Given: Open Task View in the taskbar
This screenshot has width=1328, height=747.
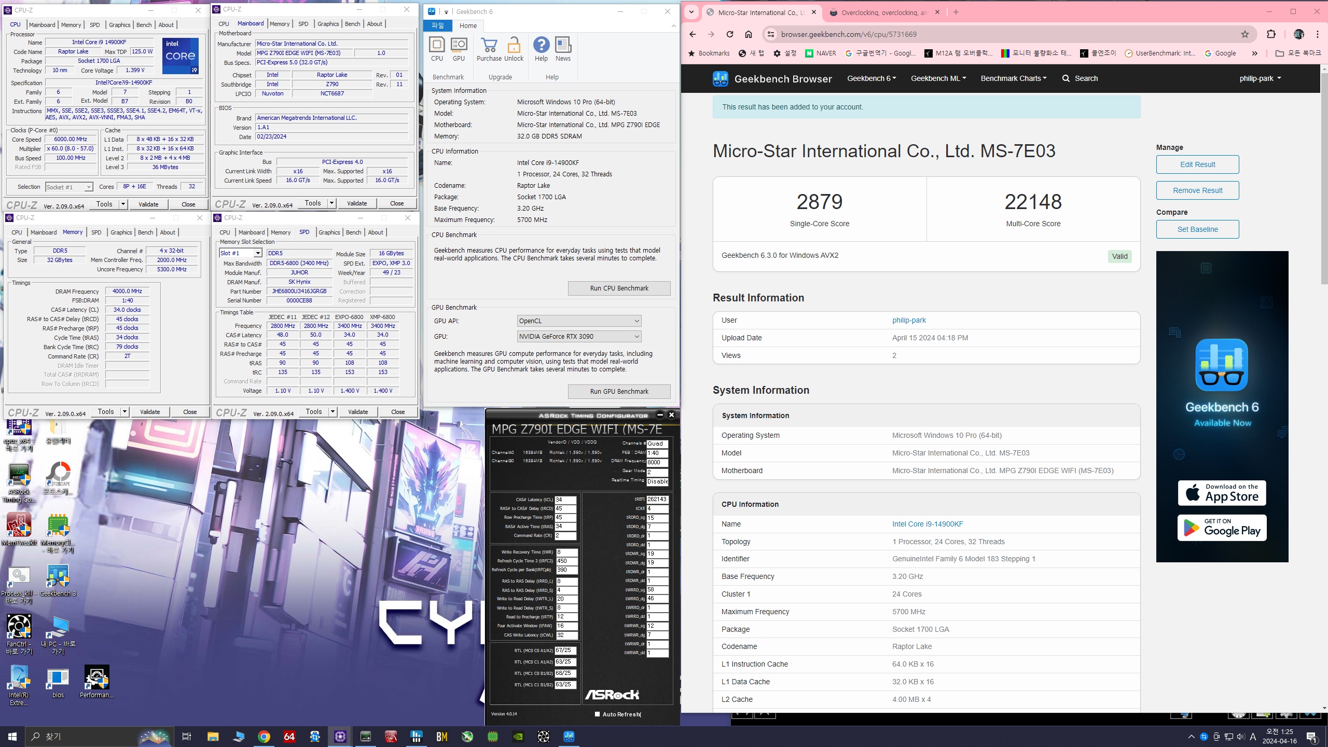Looking at the screenshot, I should 187,737.
